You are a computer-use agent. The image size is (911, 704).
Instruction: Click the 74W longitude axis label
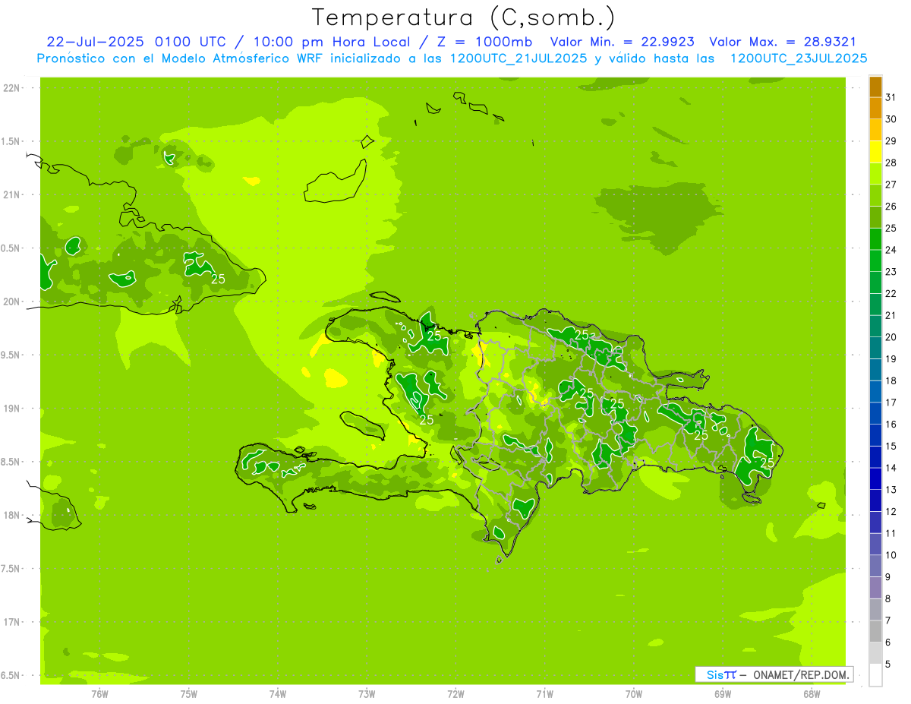[277, 694]
